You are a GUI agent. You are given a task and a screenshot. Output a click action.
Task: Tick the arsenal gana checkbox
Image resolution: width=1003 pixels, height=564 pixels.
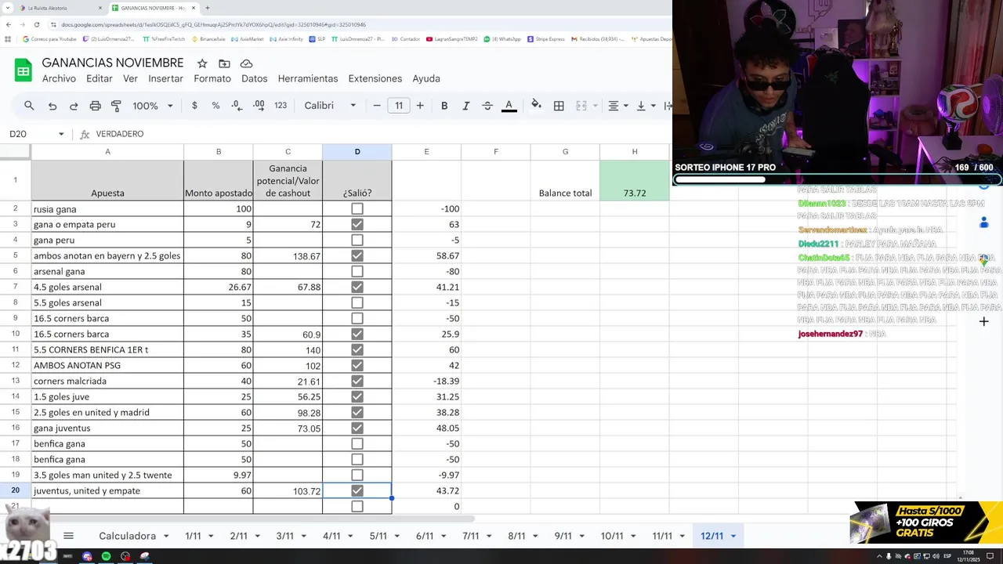[357, 272]
